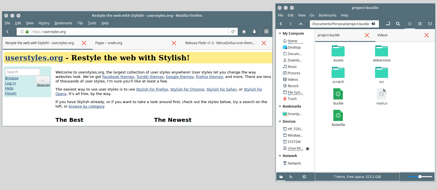
Task: Click the Log in link
Action: 10,83
